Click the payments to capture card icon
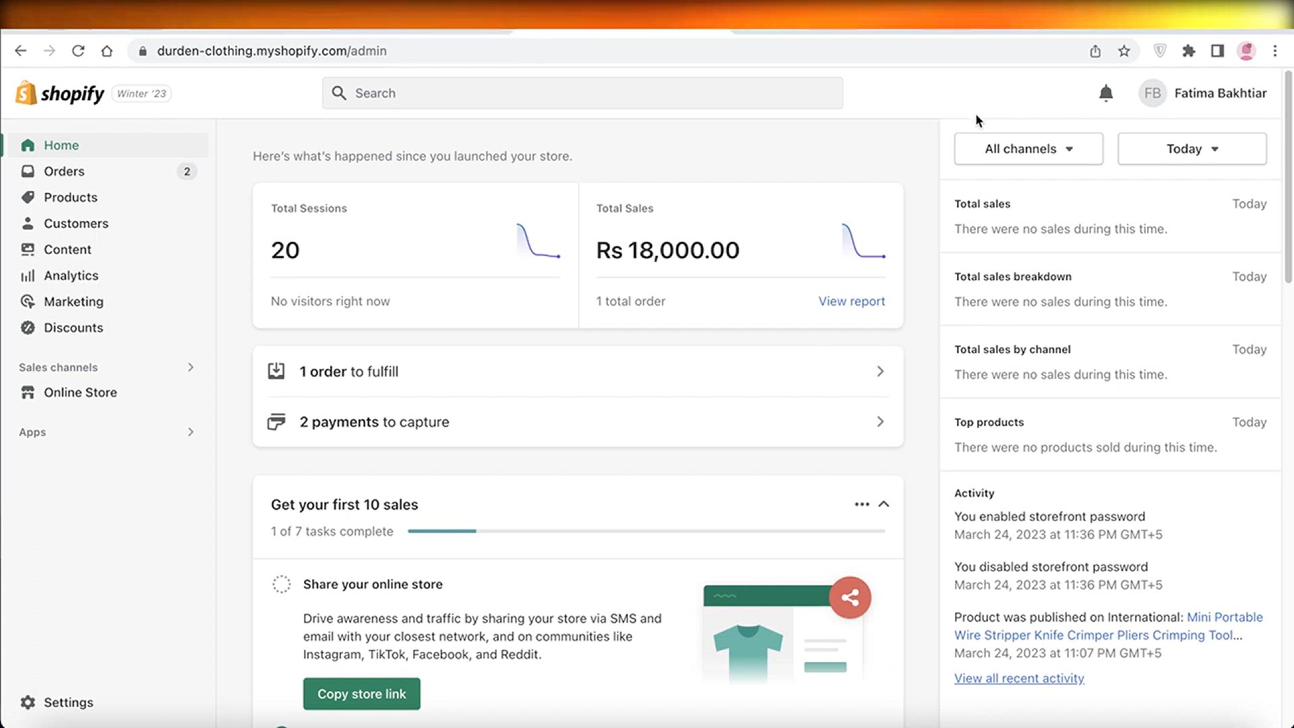Image resolution: width=1294 pixels, height=728 pixels. (x=276, y=421)
